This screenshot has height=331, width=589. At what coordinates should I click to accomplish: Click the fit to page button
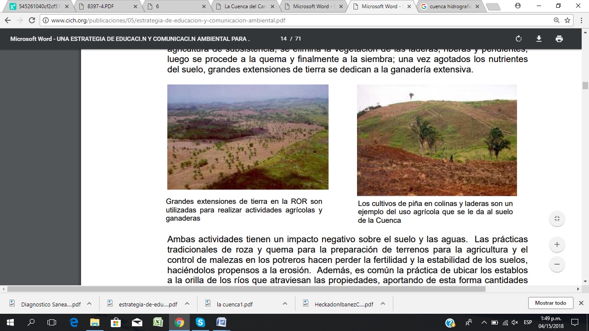tap(557, 219)
